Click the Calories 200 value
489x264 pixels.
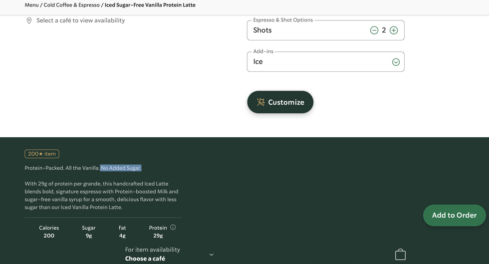(49, 236)
